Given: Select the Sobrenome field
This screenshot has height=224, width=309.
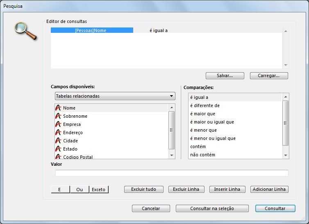Looking at the screenshot, I should click(111, 116).
